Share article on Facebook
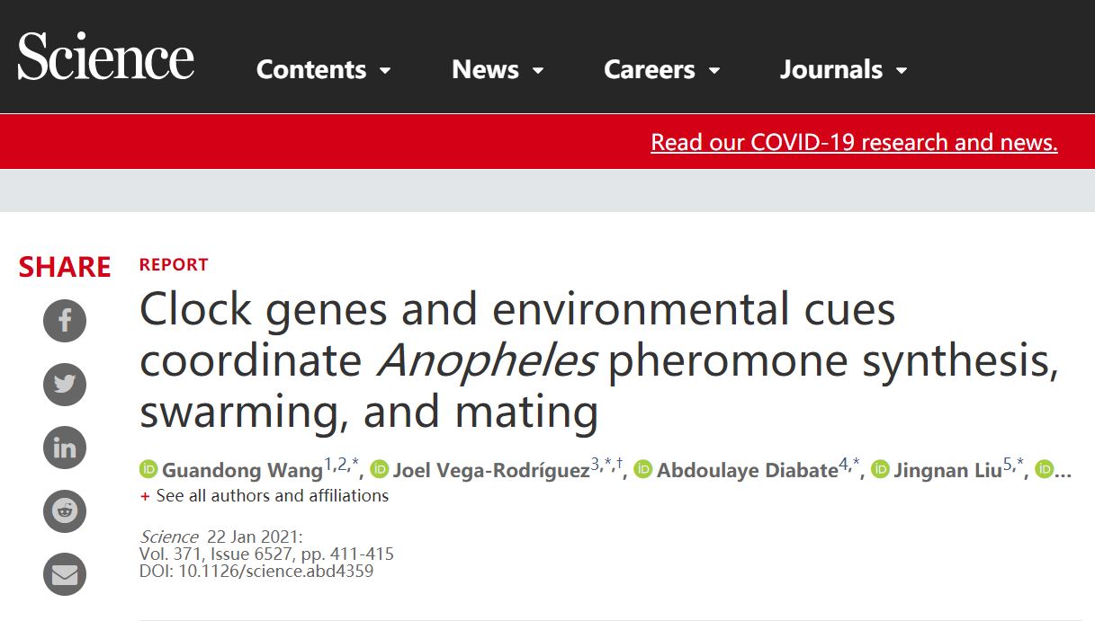1095x621 pixels. pos(65,321)
